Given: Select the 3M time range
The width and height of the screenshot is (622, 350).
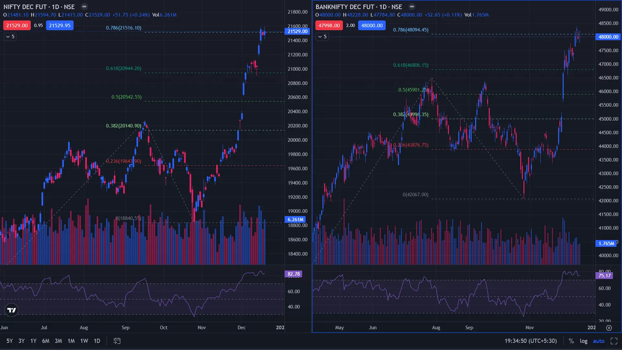Looking at the screenshot, I should (x=58, y=341).
